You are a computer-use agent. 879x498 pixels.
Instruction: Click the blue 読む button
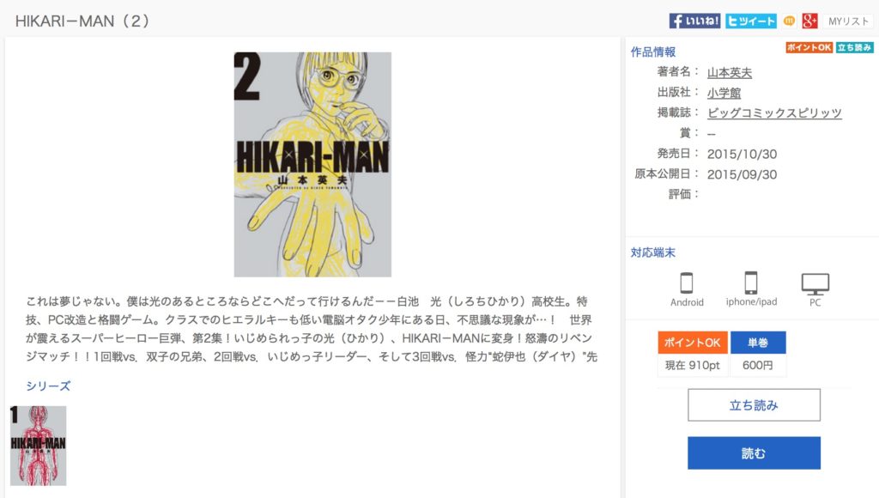[754, 453]
